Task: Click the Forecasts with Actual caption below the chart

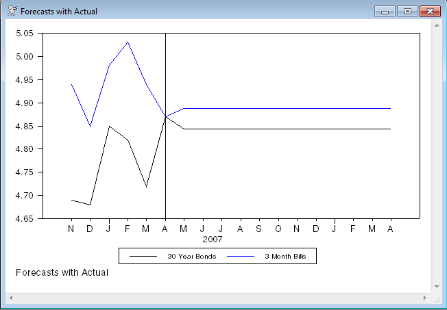Action: (x=62, y=272)
